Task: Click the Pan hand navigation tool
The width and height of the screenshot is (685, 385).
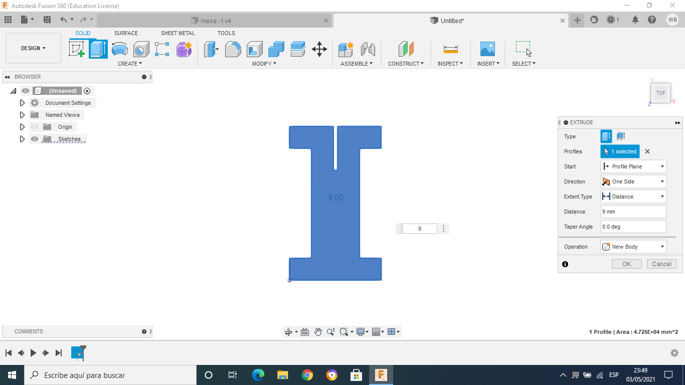Action: [x=318, y=332]
